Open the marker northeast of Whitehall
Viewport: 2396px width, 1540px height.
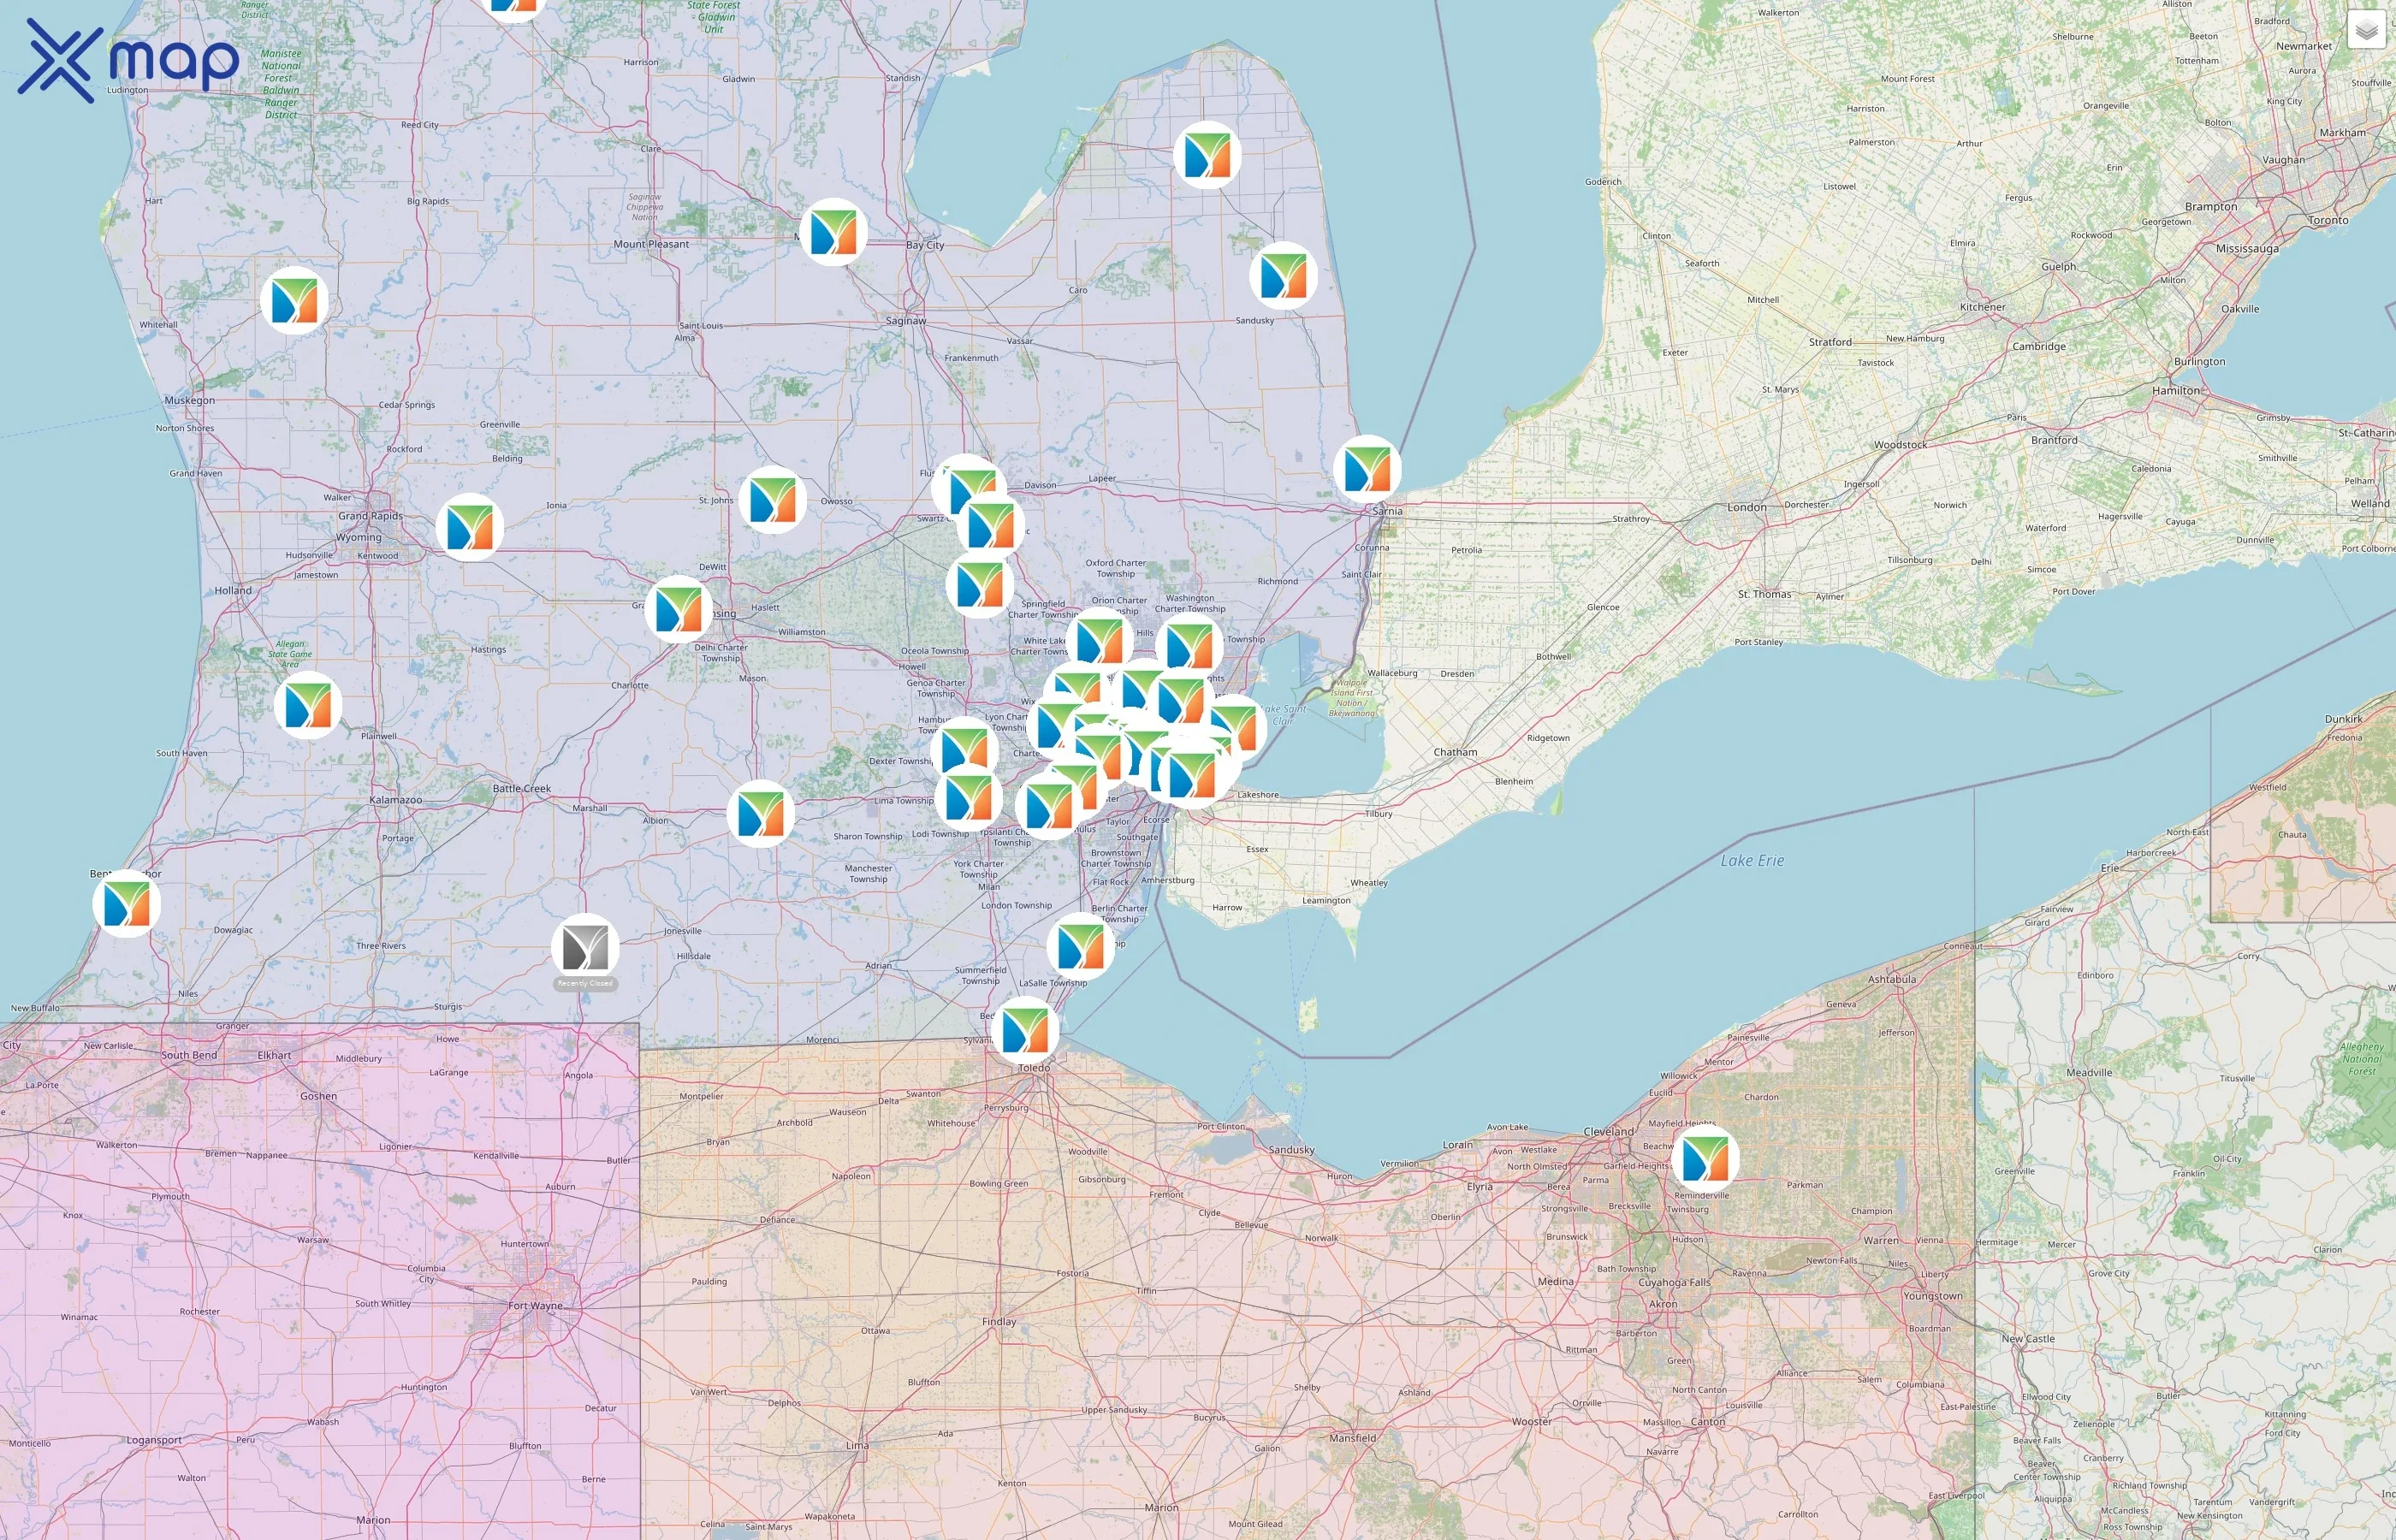(294, 300)
